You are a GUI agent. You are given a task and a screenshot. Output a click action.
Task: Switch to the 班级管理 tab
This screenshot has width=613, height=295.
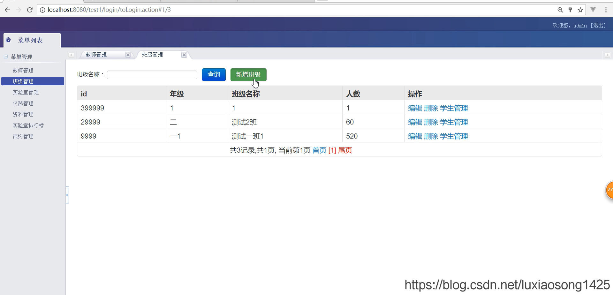pos(153,55)
